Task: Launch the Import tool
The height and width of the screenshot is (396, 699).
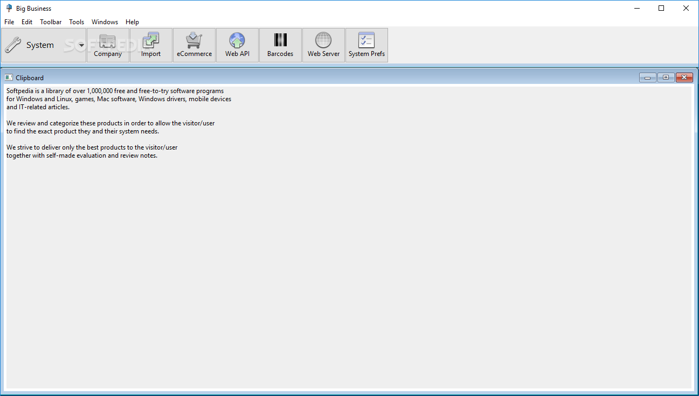Action: tap(151, 45)
